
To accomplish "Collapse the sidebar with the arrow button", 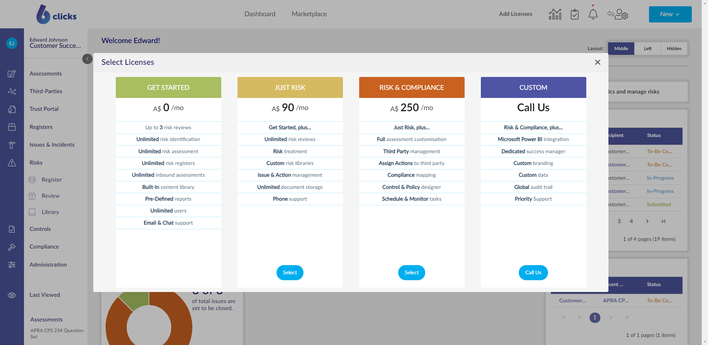I will 87,59.
